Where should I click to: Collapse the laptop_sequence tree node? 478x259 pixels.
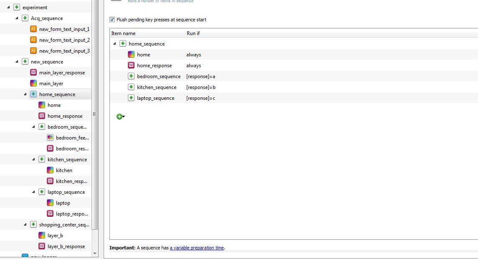(33, 192)
